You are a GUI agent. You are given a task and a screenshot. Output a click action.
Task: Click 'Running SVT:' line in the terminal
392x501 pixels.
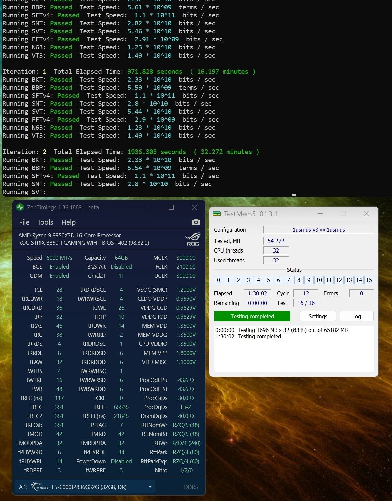point(24,192)
